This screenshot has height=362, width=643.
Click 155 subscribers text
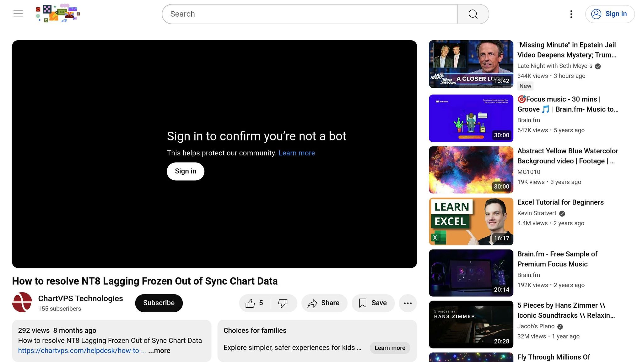tap(60, 309)
